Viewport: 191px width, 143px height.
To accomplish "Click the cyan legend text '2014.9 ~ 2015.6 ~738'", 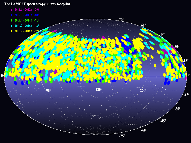I will (27, 26).
